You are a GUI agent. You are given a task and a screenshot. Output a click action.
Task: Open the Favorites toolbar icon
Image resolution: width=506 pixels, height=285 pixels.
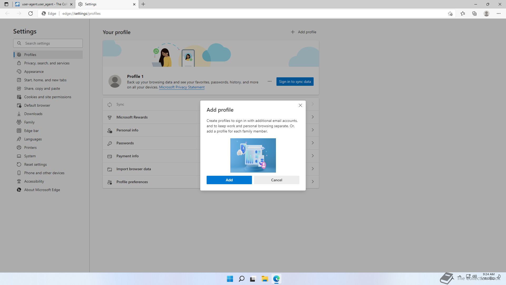(463, 13)
